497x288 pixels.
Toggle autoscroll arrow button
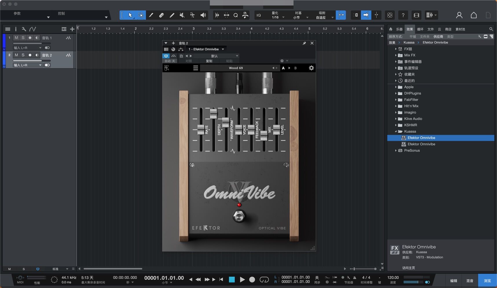pos(366,15)
